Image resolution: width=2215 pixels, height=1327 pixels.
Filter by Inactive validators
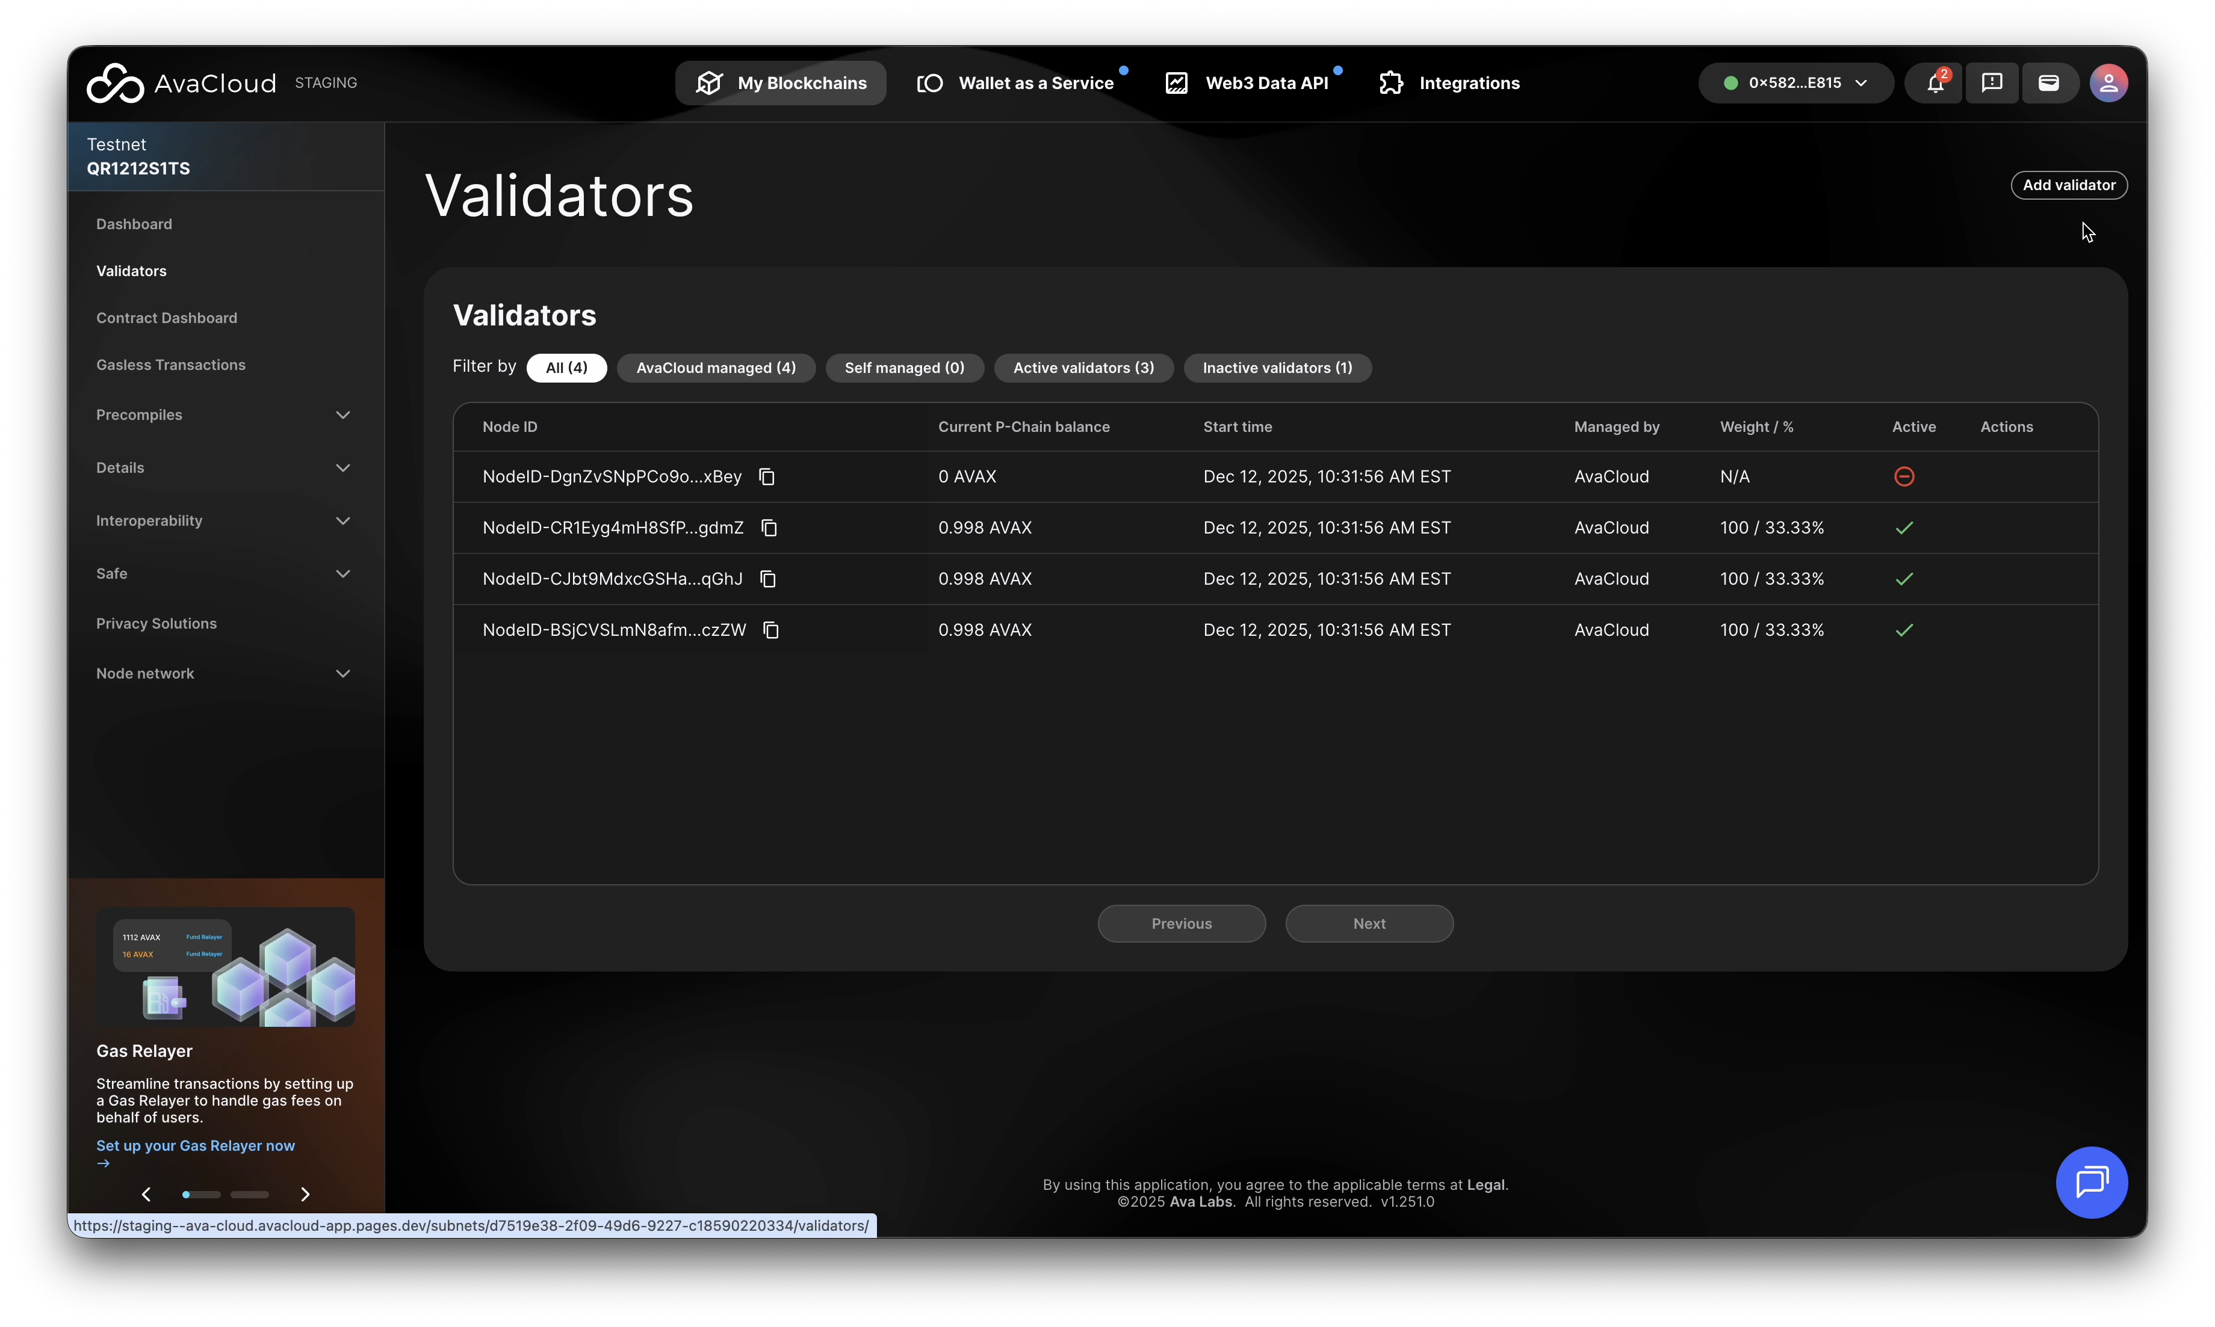click(1277, 368)
